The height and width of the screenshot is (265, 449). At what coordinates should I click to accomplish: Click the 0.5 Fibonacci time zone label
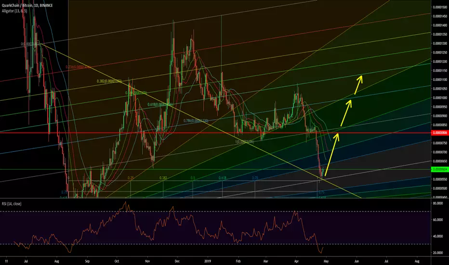193,178
